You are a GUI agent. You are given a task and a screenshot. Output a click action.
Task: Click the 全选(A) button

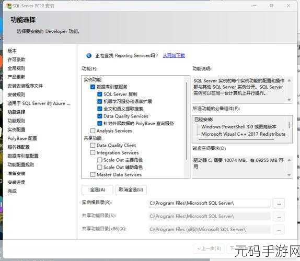tap(97, 189)
